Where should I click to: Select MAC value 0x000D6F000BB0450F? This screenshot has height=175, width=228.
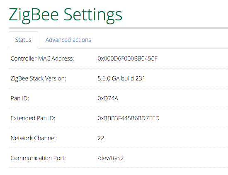tap(128, 58)
